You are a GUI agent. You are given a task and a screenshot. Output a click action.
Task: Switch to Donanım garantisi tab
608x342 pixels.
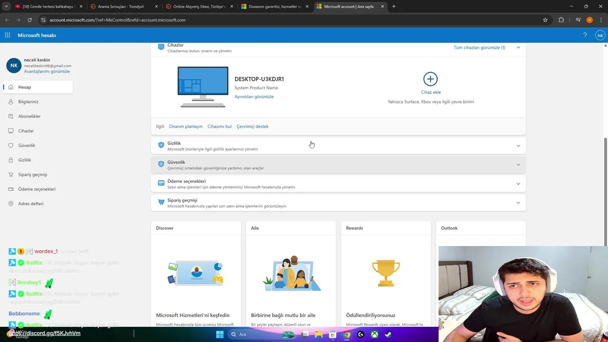pyautogui.click(x=275, y=7)
